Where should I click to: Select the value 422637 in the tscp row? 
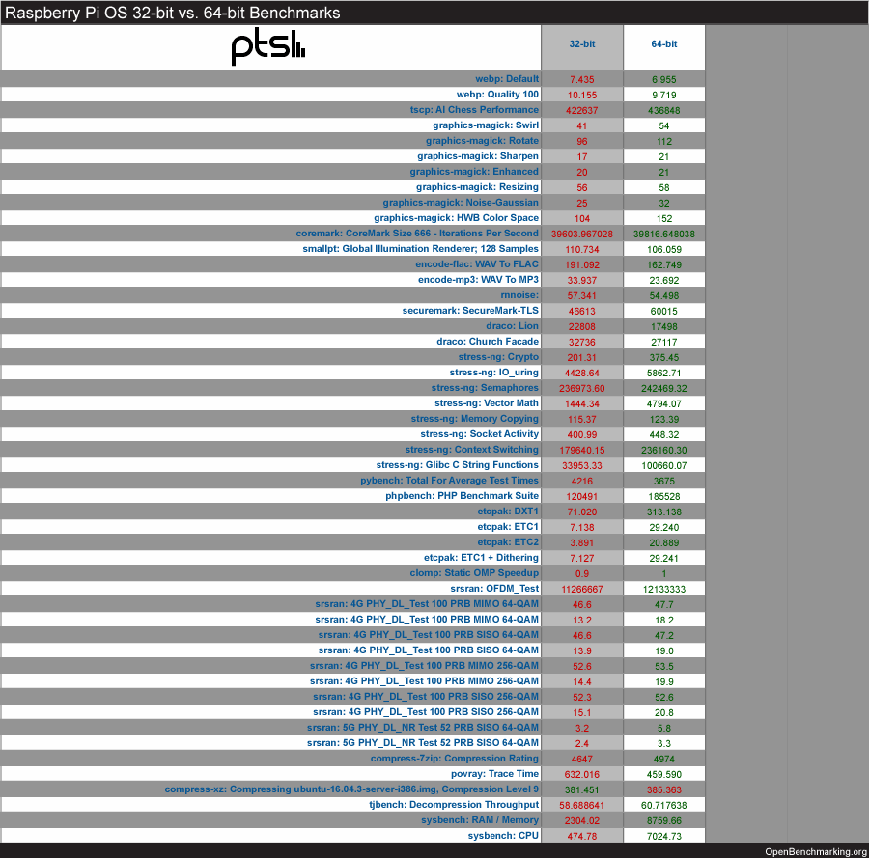(582, 111)
